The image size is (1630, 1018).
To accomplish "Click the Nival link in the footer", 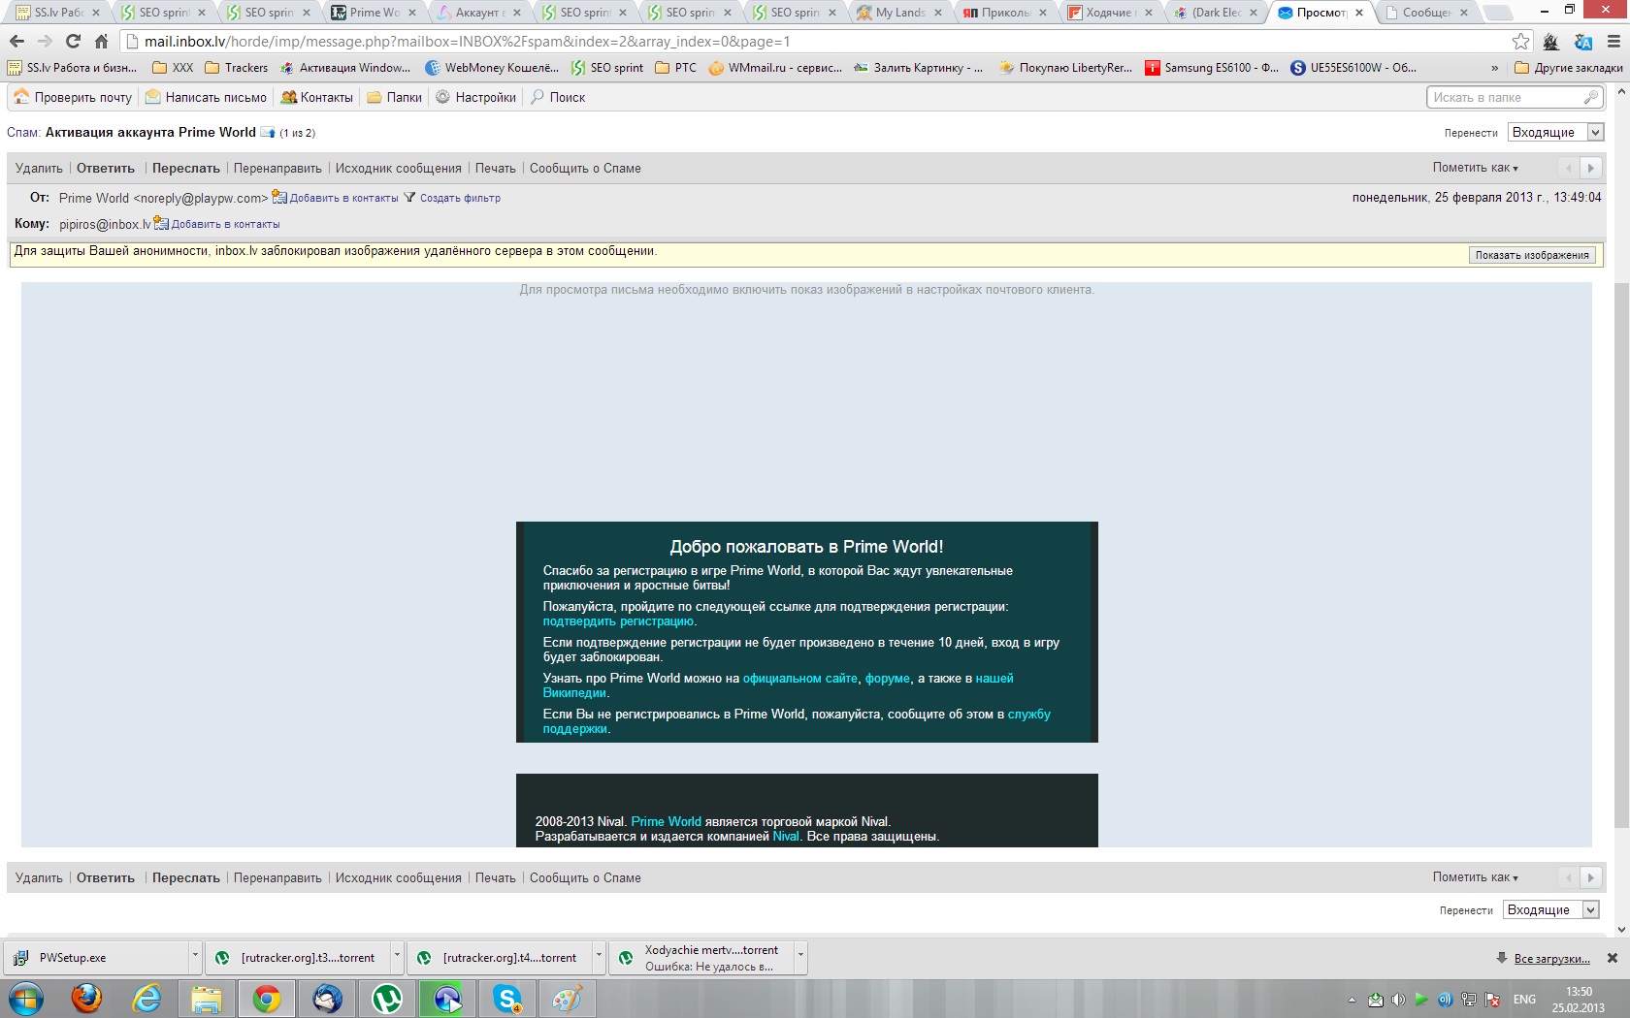I will [786, 837].
